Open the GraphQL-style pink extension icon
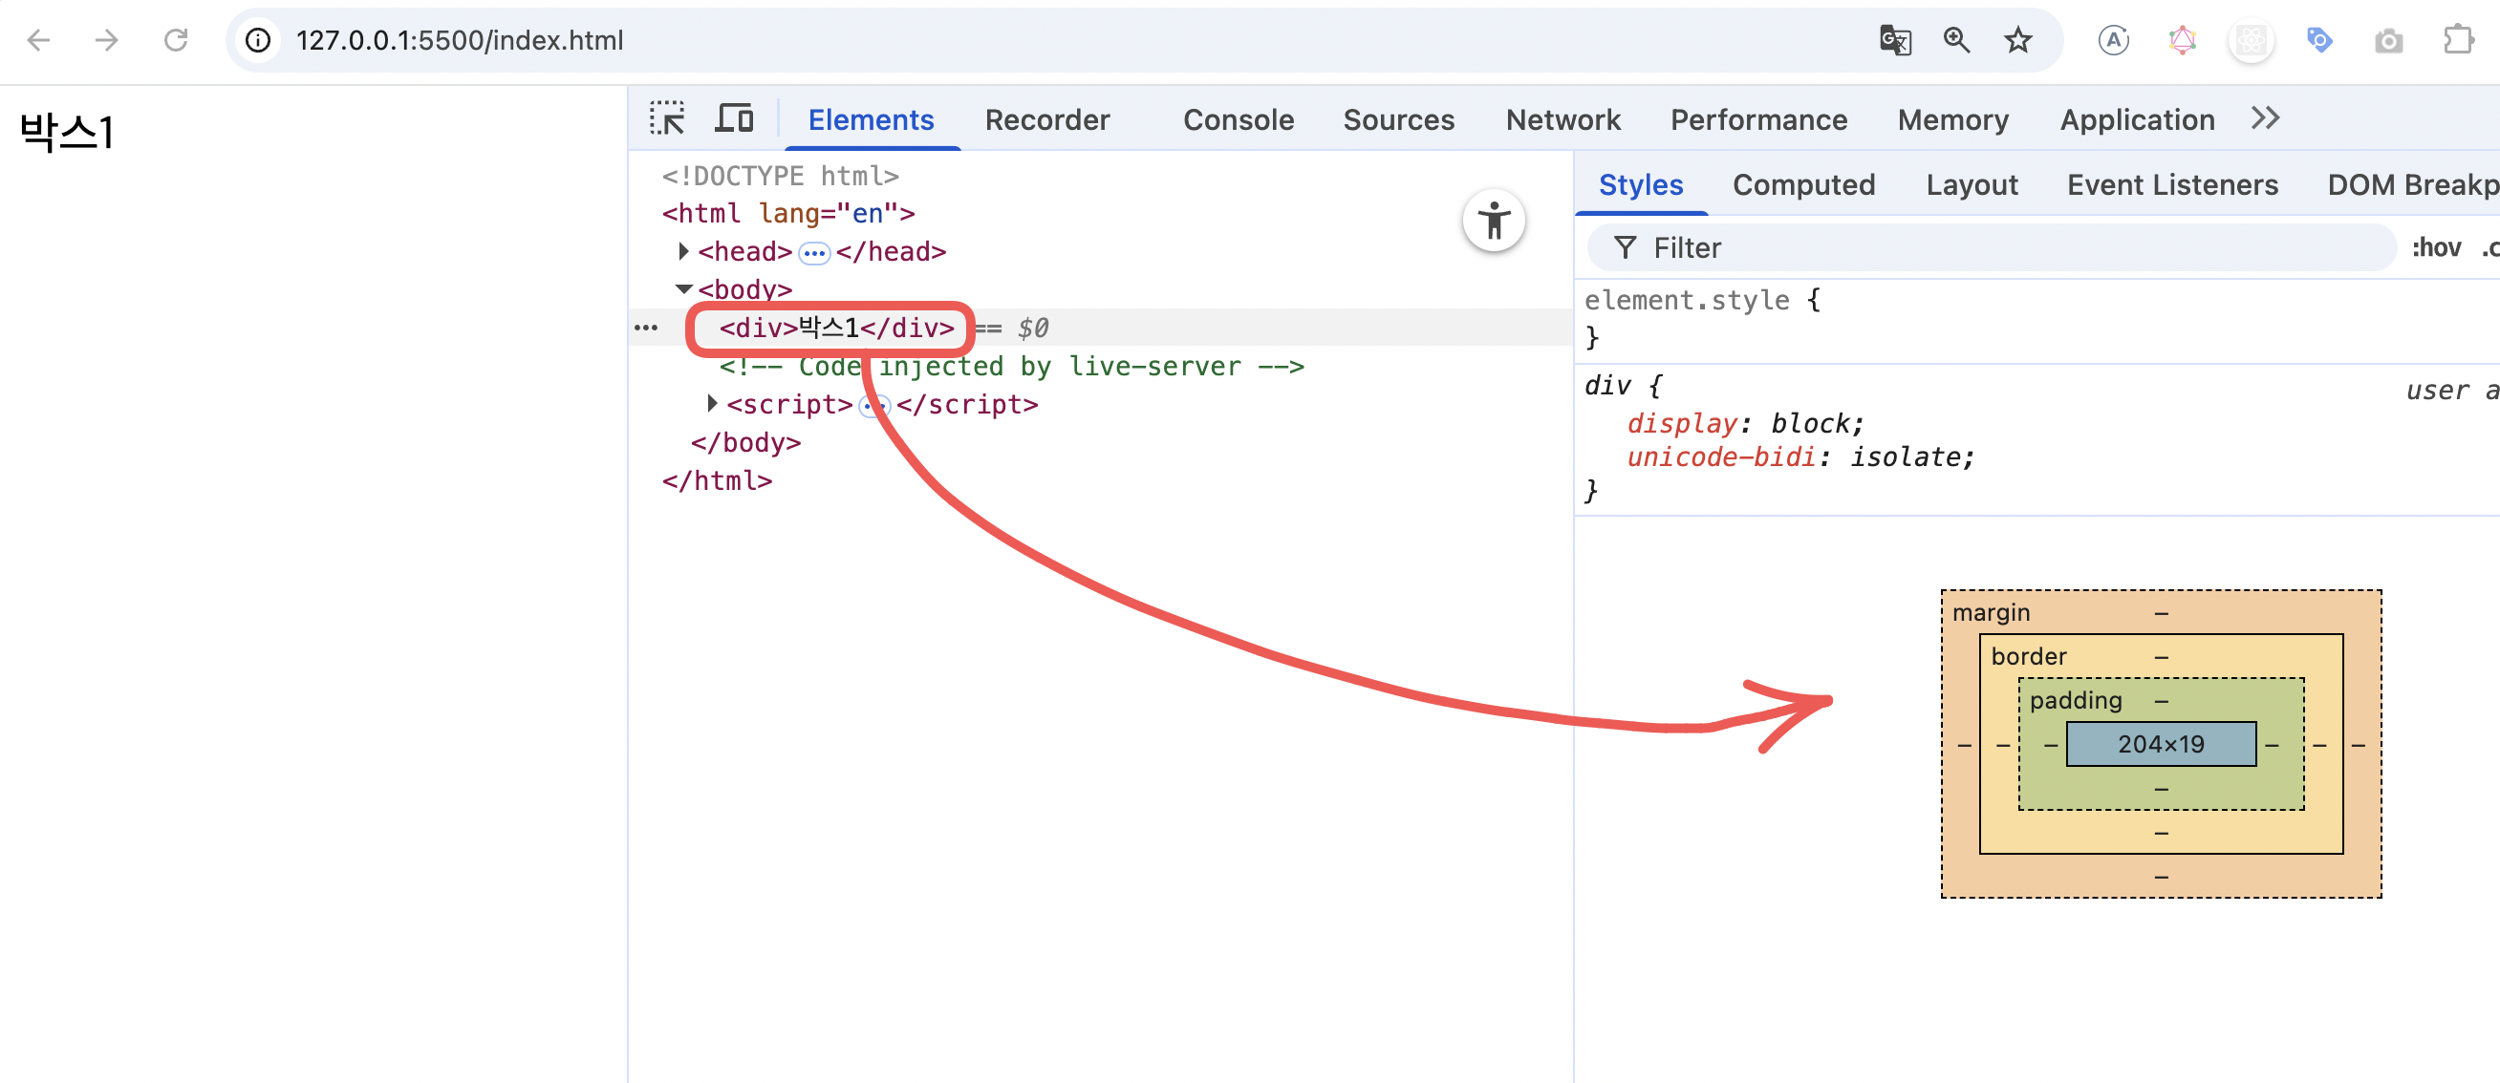Viewport: 2500px width, 1083px height. [x=2182, y=40]
